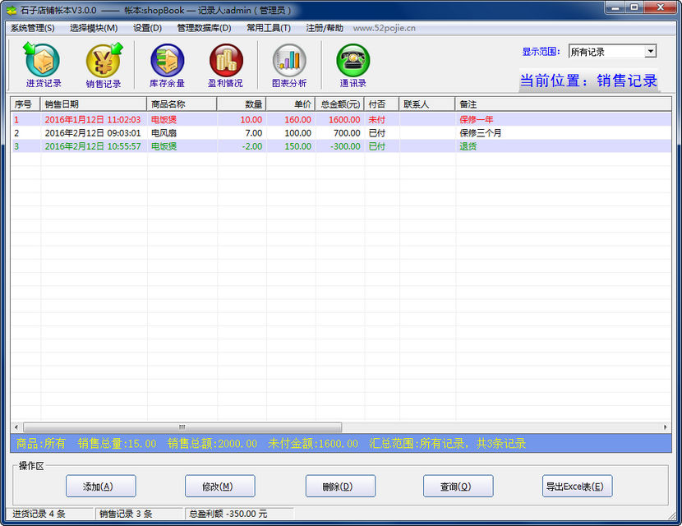The width and height of the screenshot is (682, 526).
Task: Open the 库存余量 inventory icon
Action: pos(167,65)
